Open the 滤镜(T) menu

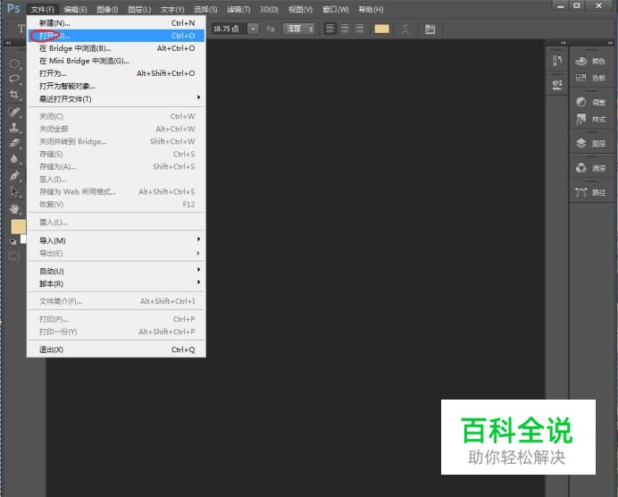(238, 10)
